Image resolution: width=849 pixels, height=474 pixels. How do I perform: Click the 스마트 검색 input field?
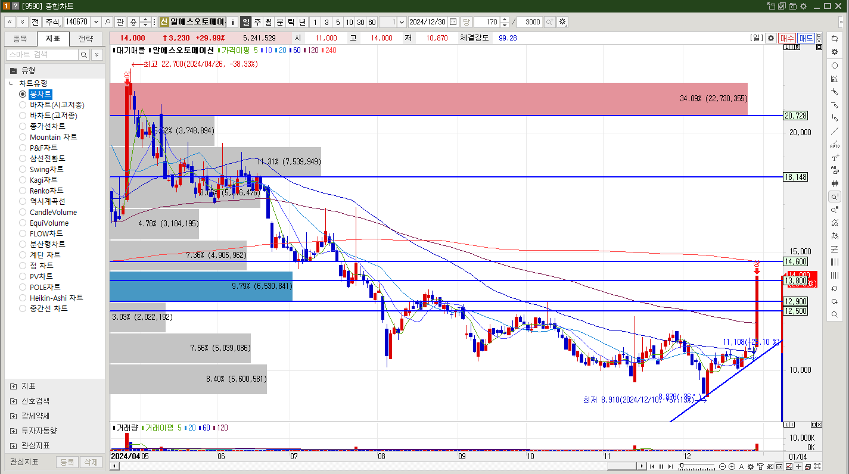pyautogui.click(x=42, y=55)
